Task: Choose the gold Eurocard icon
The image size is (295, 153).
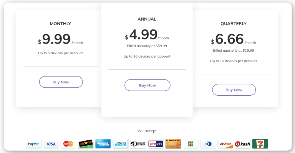Action: pos(173,144)
